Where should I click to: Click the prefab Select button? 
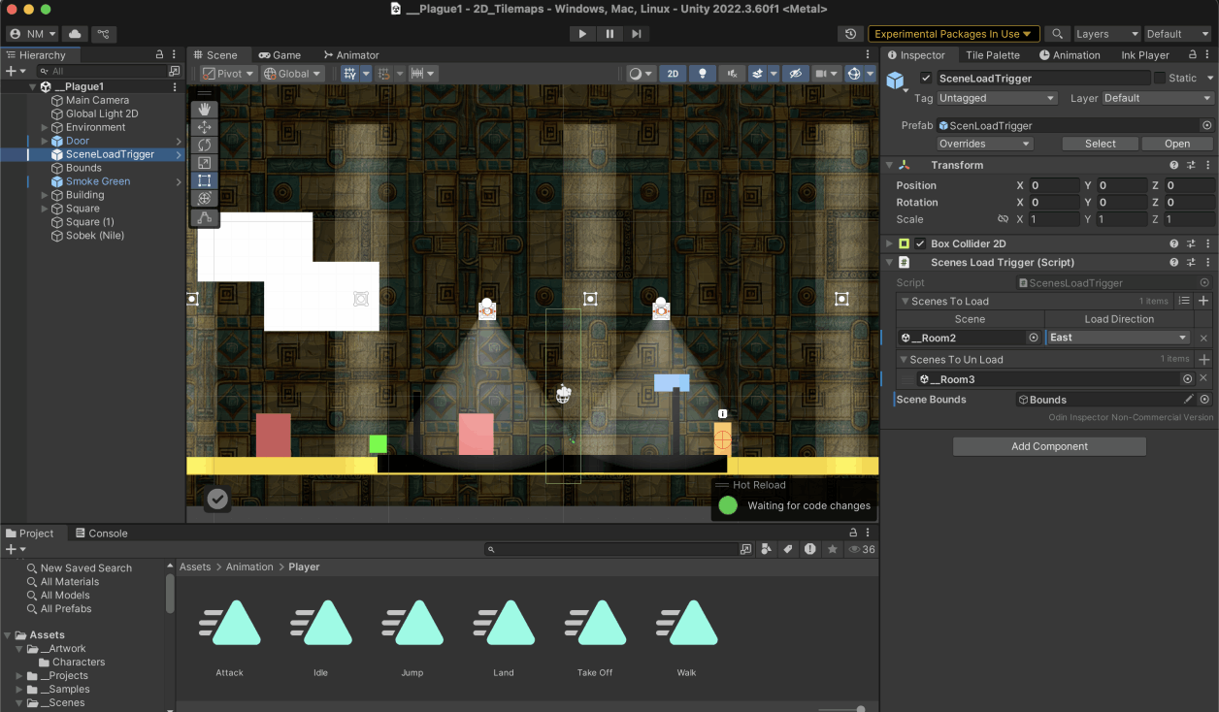[1100, 144]
